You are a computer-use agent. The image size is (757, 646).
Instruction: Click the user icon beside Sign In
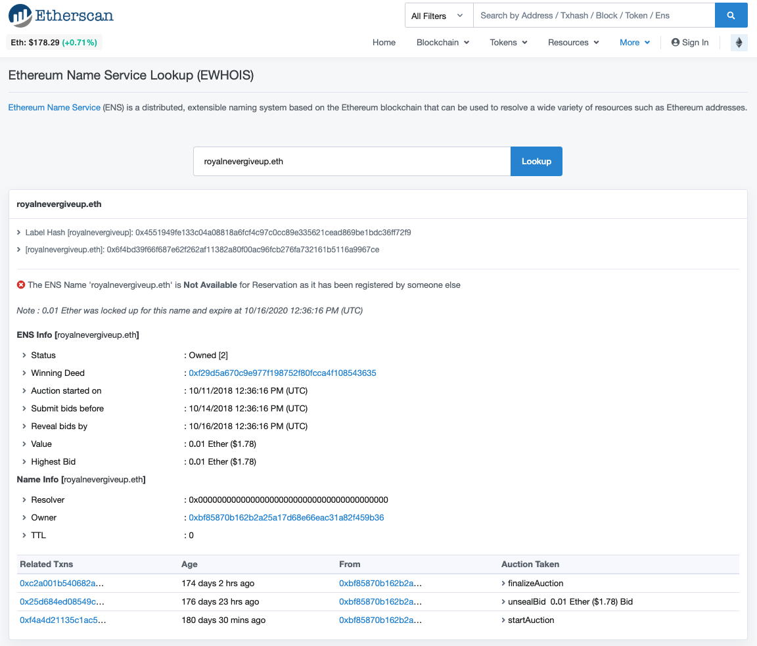point(675,43)
